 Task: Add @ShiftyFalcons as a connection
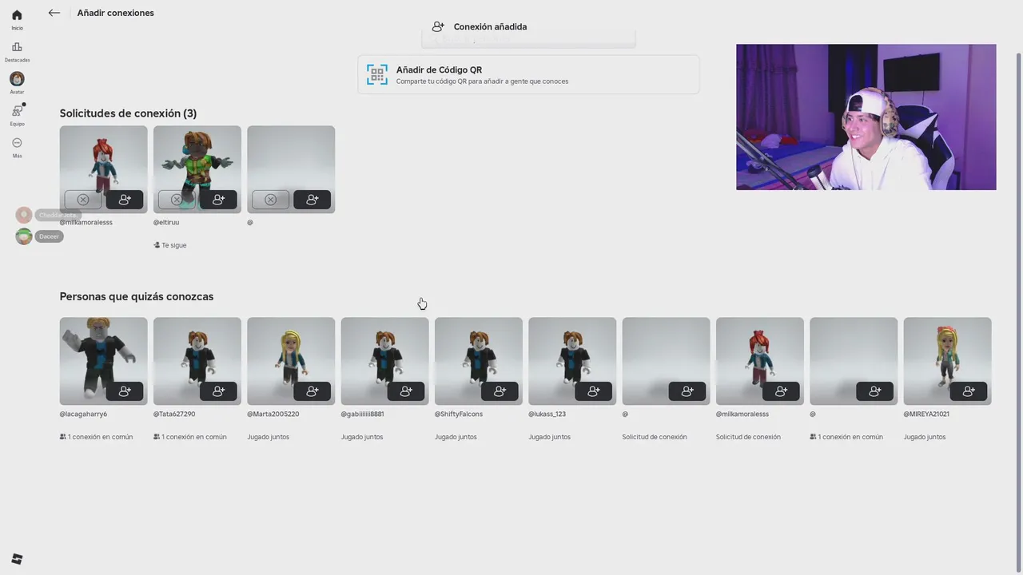500,391
